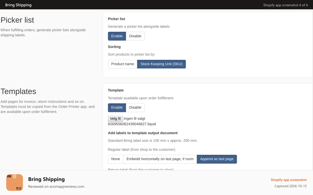Click the bold Template card title
The height and width of the screenshot is (195, 313).
(x=116, y=90)
